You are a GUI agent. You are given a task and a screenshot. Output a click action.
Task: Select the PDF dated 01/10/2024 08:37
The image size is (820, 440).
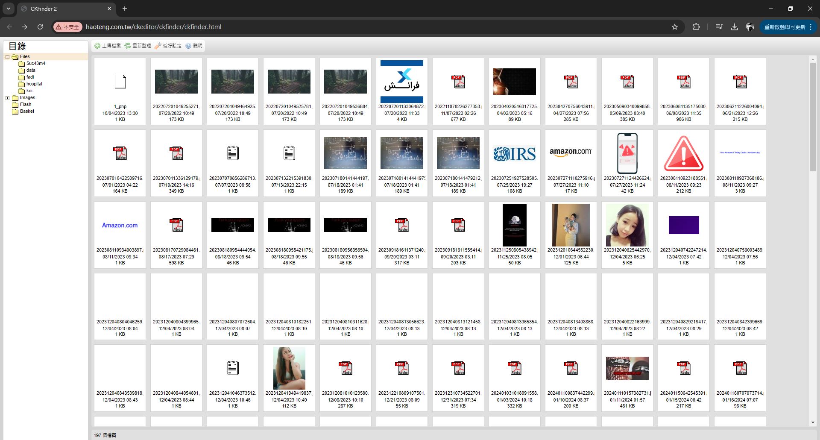pyautogui.click(x=571, y=368)
